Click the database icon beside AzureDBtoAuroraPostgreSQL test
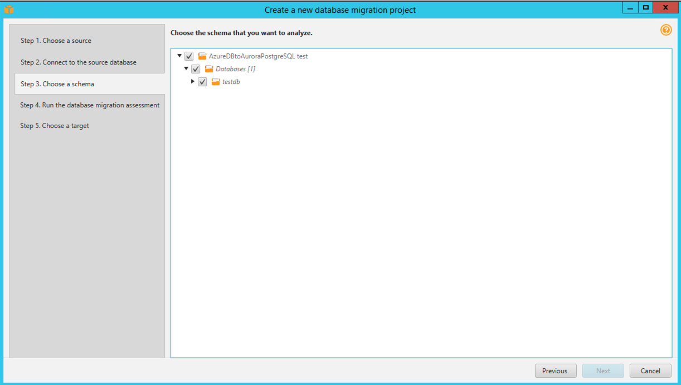 coord(201,56)
